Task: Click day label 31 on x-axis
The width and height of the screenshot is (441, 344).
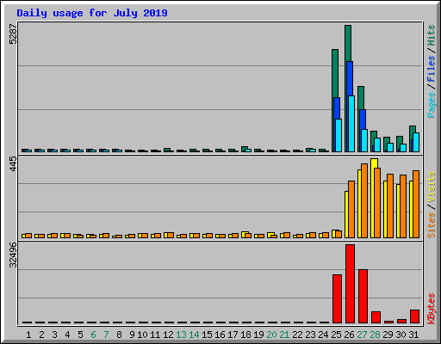Action: [413, 335]
